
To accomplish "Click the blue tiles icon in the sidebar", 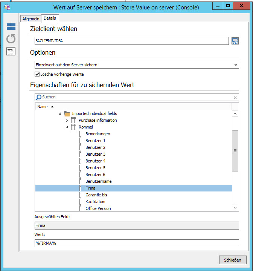I will click(x=11, y=27).
